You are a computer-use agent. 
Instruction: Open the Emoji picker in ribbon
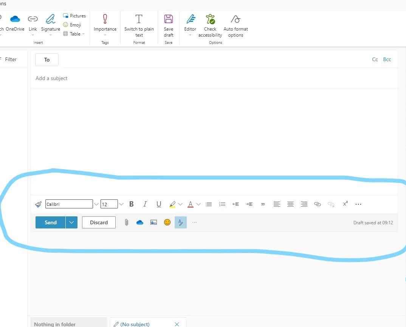point(72,25)
